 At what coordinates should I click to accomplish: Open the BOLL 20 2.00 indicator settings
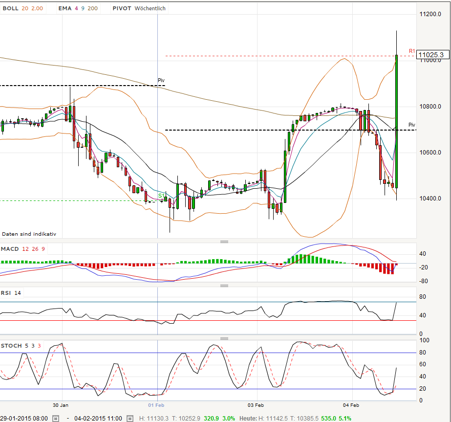[x=23, y=8]
